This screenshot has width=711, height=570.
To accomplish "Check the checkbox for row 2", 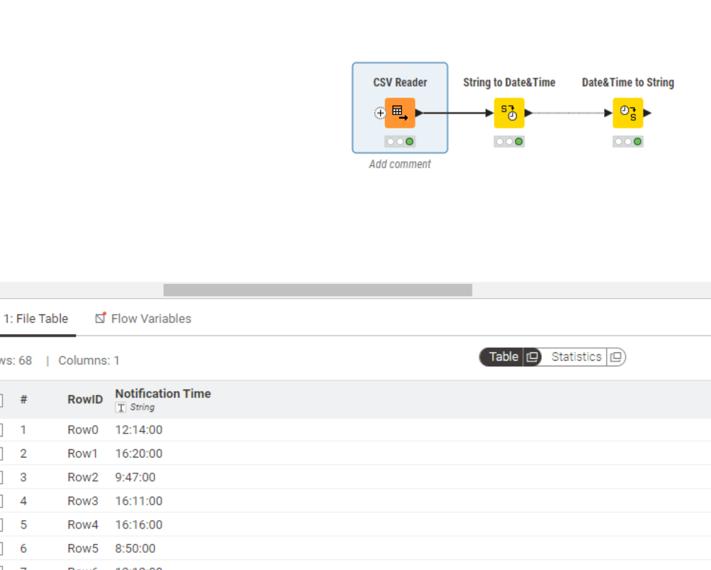I will point(1,454).
